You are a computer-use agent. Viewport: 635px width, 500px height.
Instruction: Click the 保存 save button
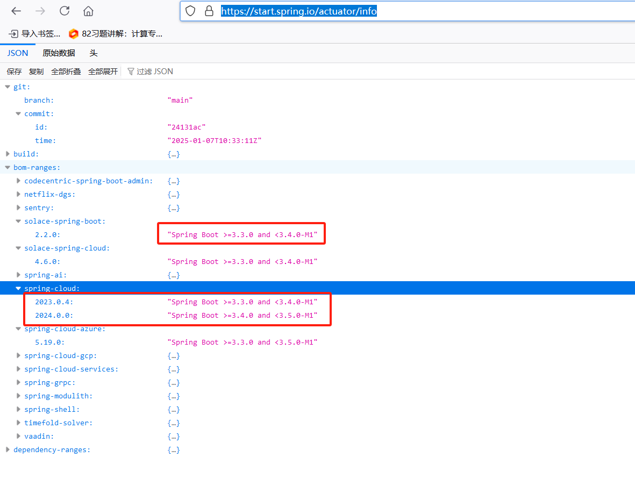click(x=14, y=72)
